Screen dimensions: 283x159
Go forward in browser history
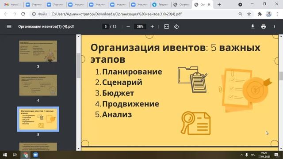coord(15,14)
